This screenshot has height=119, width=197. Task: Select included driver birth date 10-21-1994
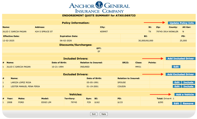58,67
